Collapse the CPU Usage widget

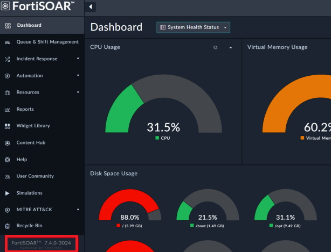click(x=231, y=47)
